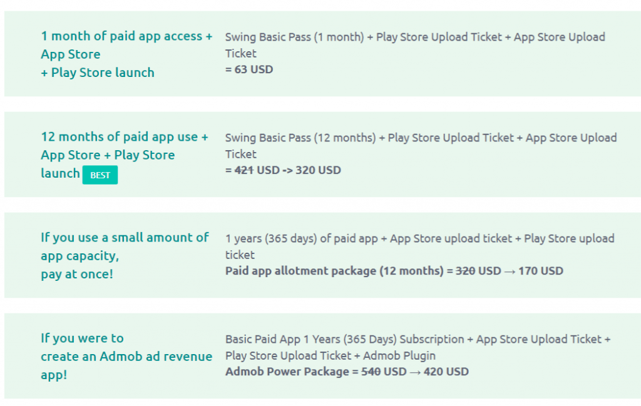
Task: Click the 170 USD discounted price
Action: (x=541, y=272)
